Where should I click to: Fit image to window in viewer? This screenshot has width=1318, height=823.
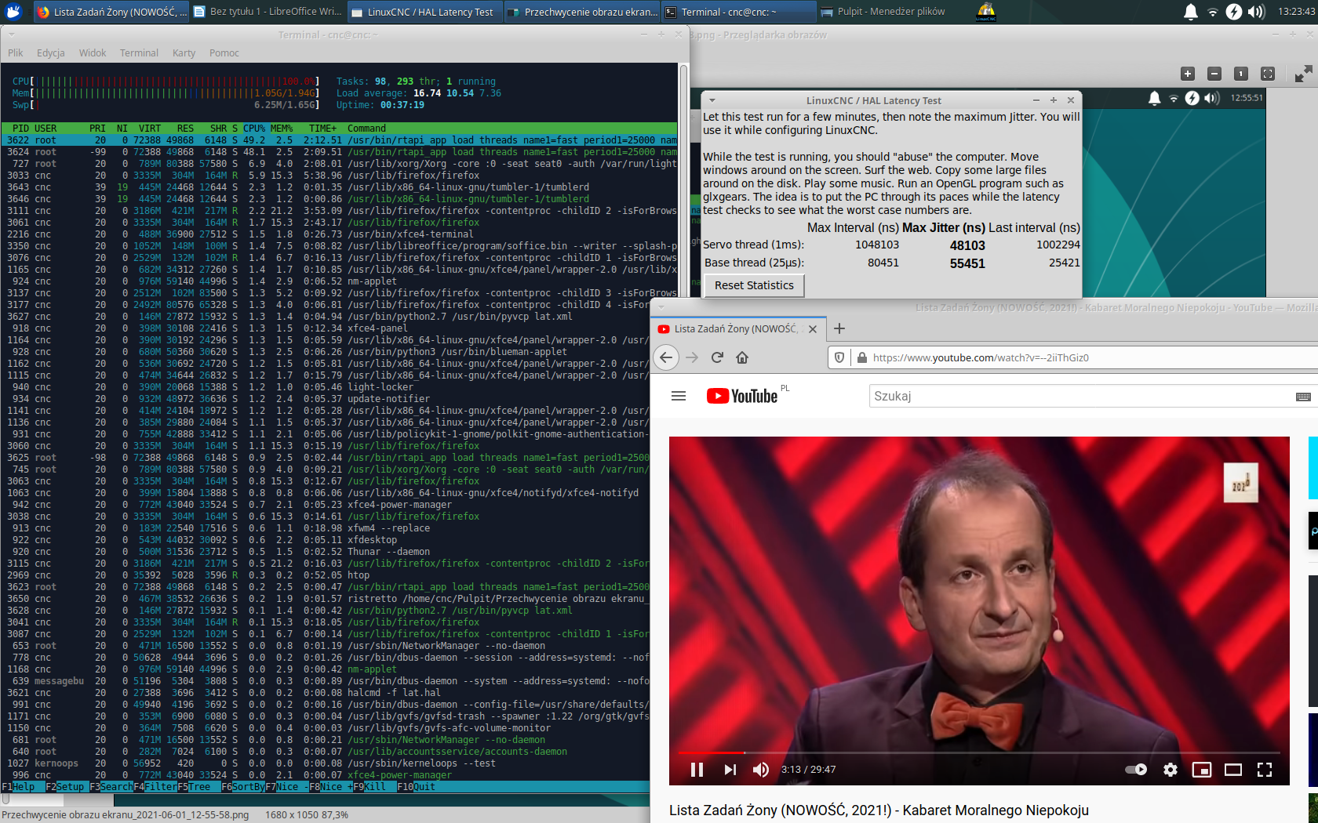coord(1268,74)
